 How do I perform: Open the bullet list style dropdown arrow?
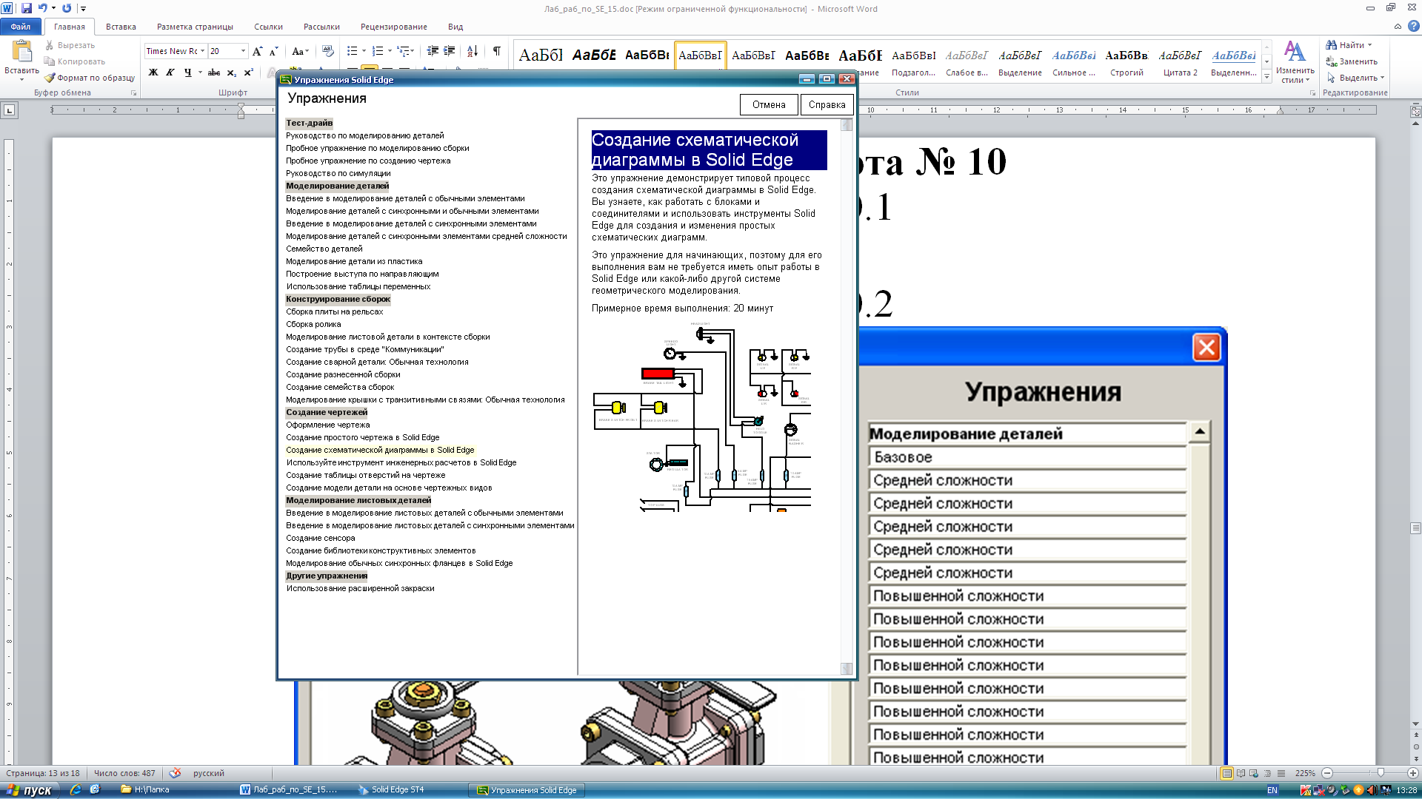(364, 51)
